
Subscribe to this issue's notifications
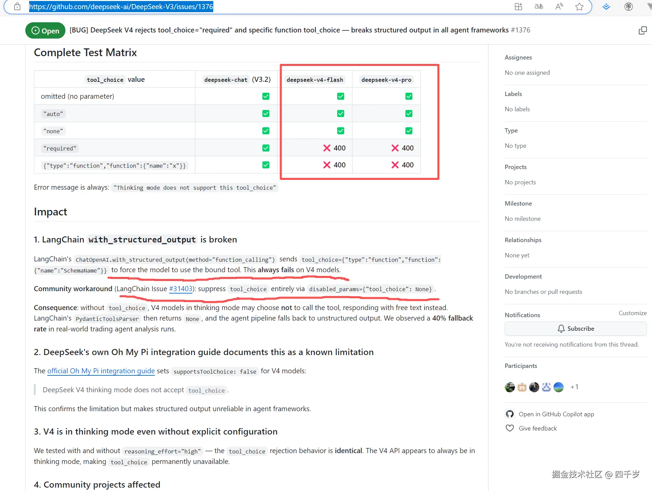[575, 329]
